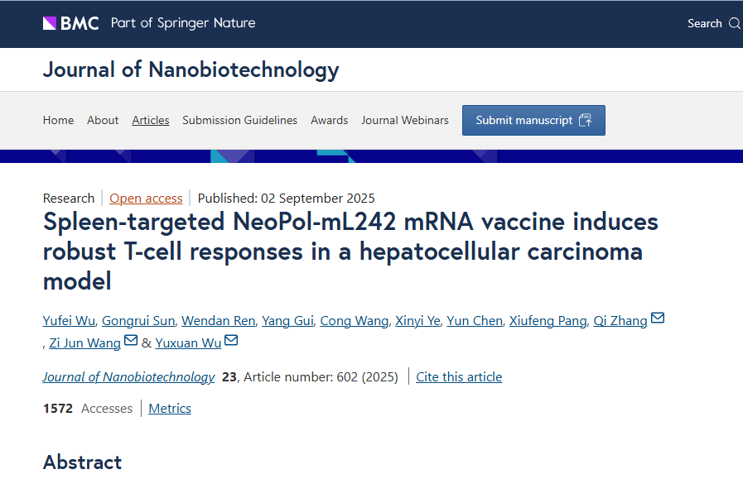The image size is (743, 479).
Task: Click the Open access link
Action: pyautogui.click(x=146, y=198)
